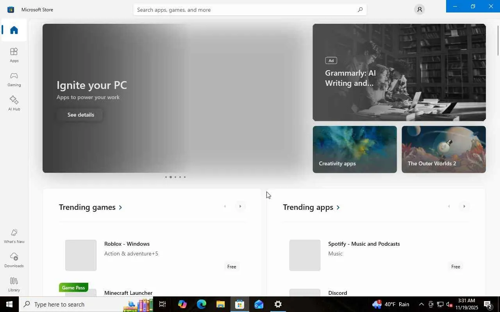Viewport: 500px width, 312px height.
Task: Open Task View on the taskbar
Action: [162, 304]
